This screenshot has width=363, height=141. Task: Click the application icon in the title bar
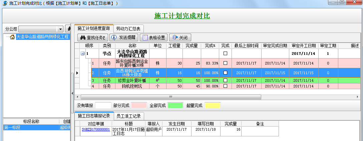5,3
